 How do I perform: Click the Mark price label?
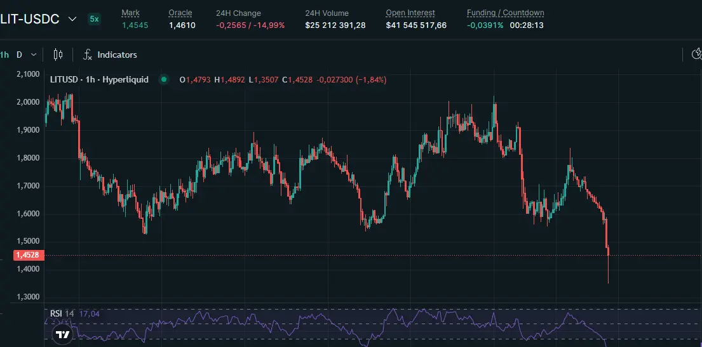click(x=130, y=13)
